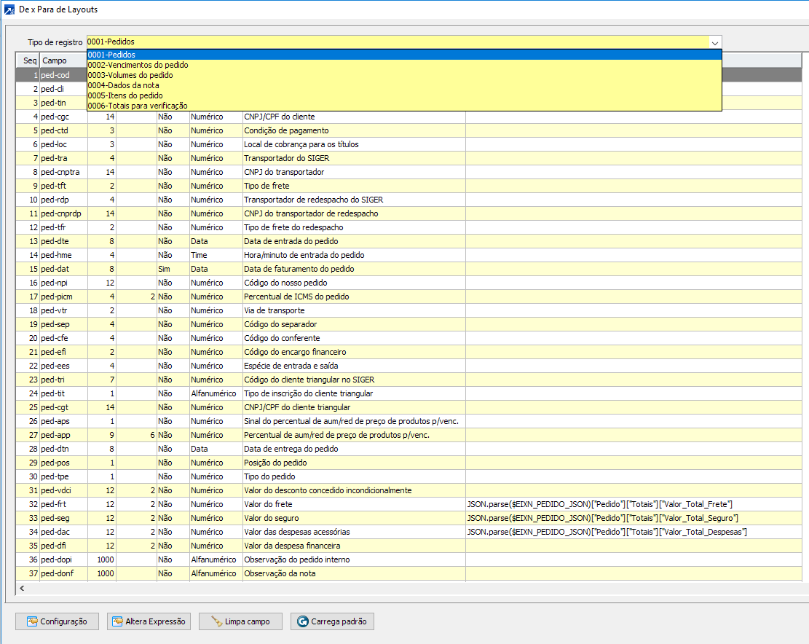This screenshot has height=644, width=809.
Task: Pick 0004-Dados da nota entry
Action: 124,85
